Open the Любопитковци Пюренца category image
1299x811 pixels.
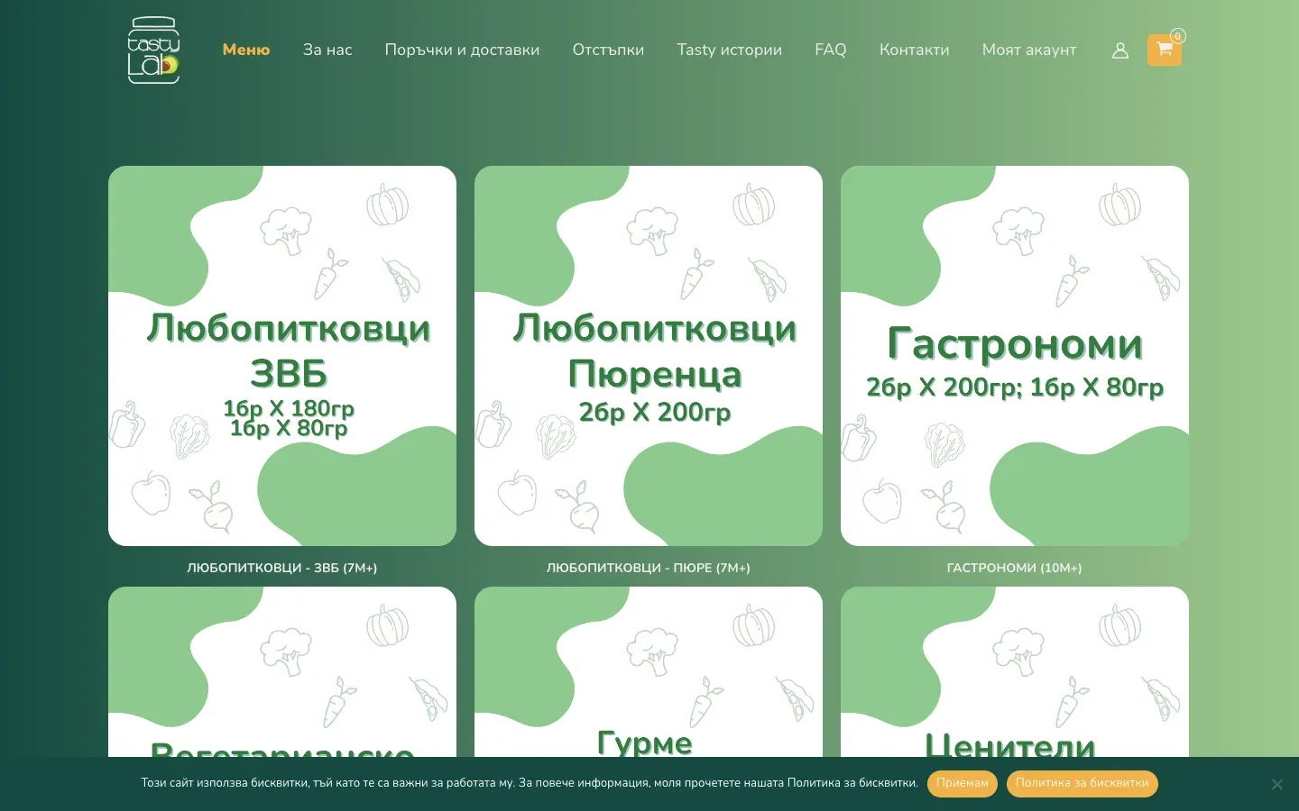pyautogui.click(x=649, y=356)
